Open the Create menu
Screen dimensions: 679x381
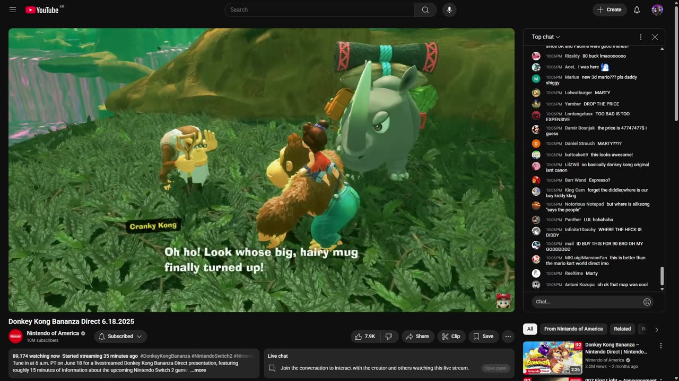(x=610, y=10)
